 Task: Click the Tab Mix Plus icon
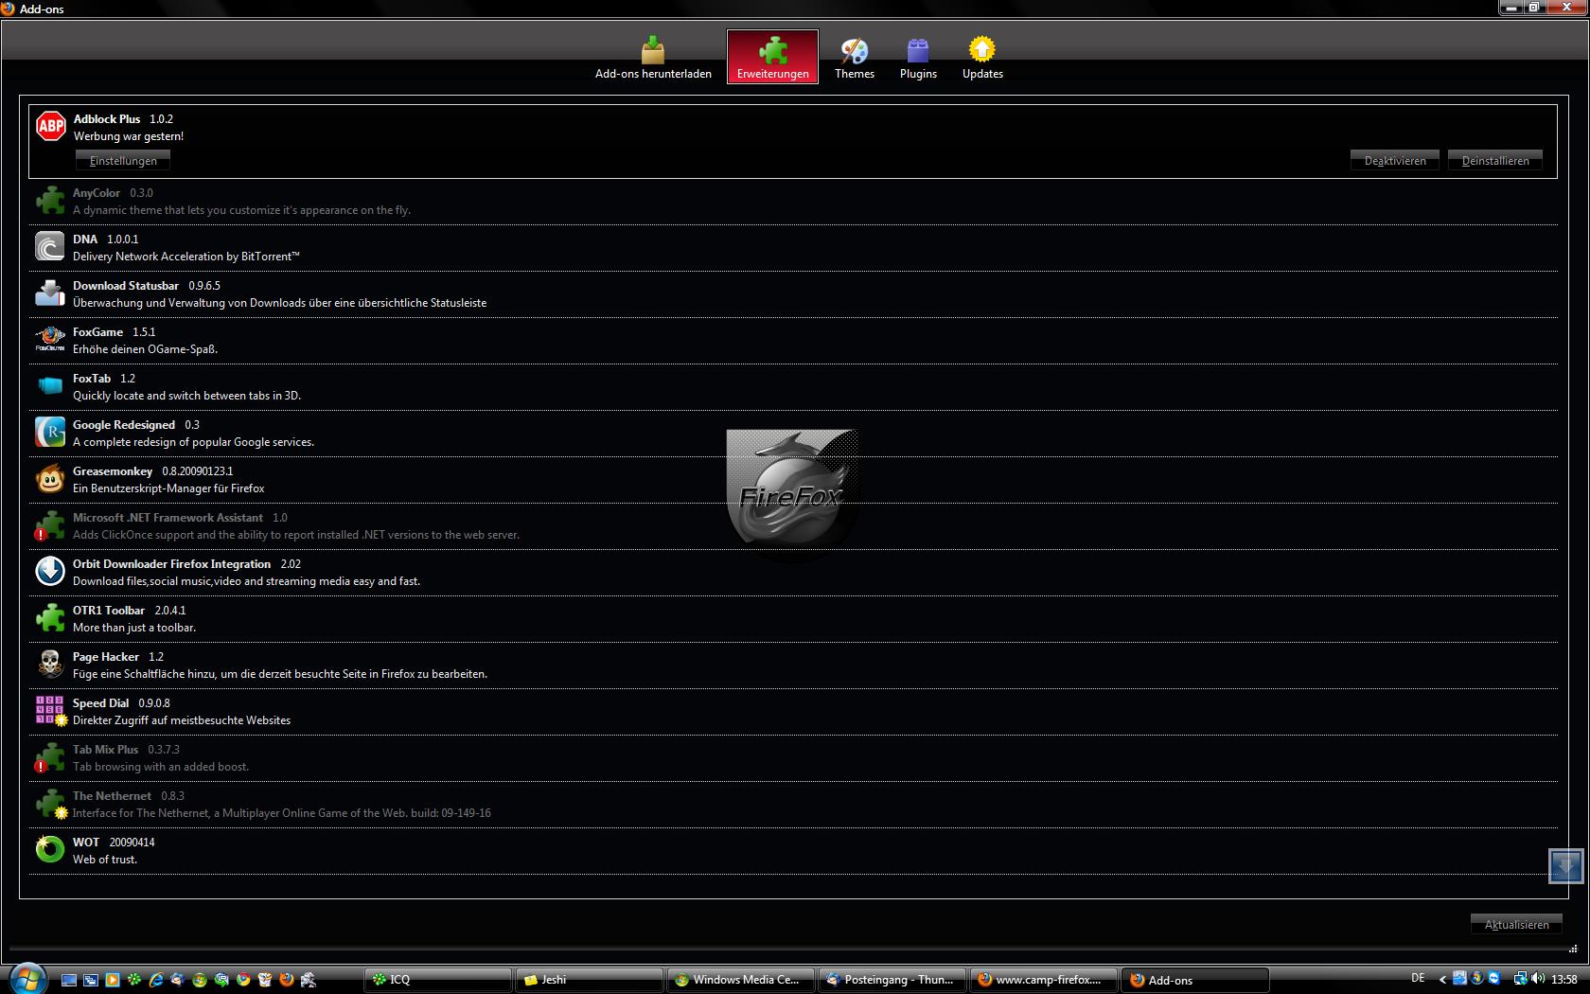coord(50,757)
